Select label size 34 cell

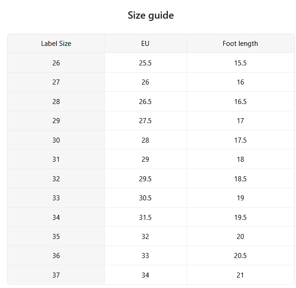click(x=56, y=217)
